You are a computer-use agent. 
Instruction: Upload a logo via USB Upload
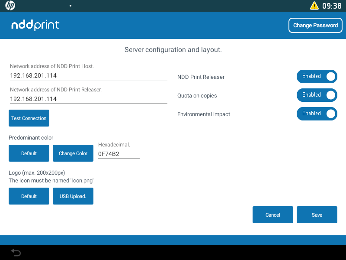click(x=73, y=196)
